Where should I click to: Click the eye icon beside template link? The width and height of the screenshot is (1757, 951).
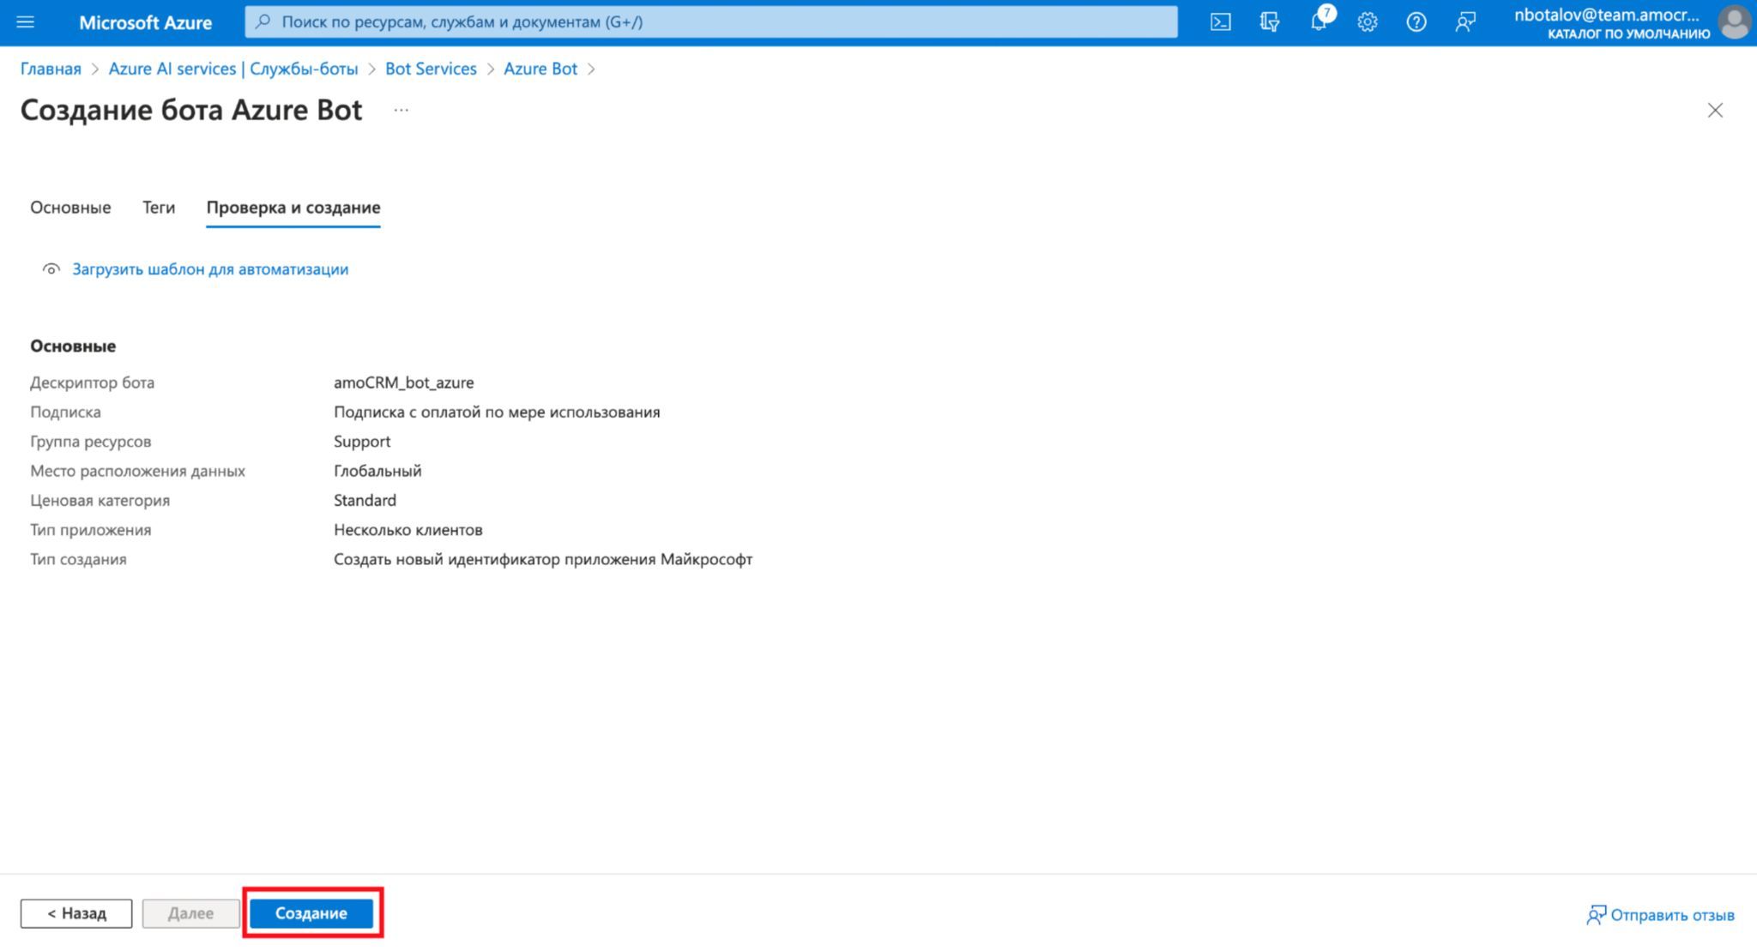point(51,269)
